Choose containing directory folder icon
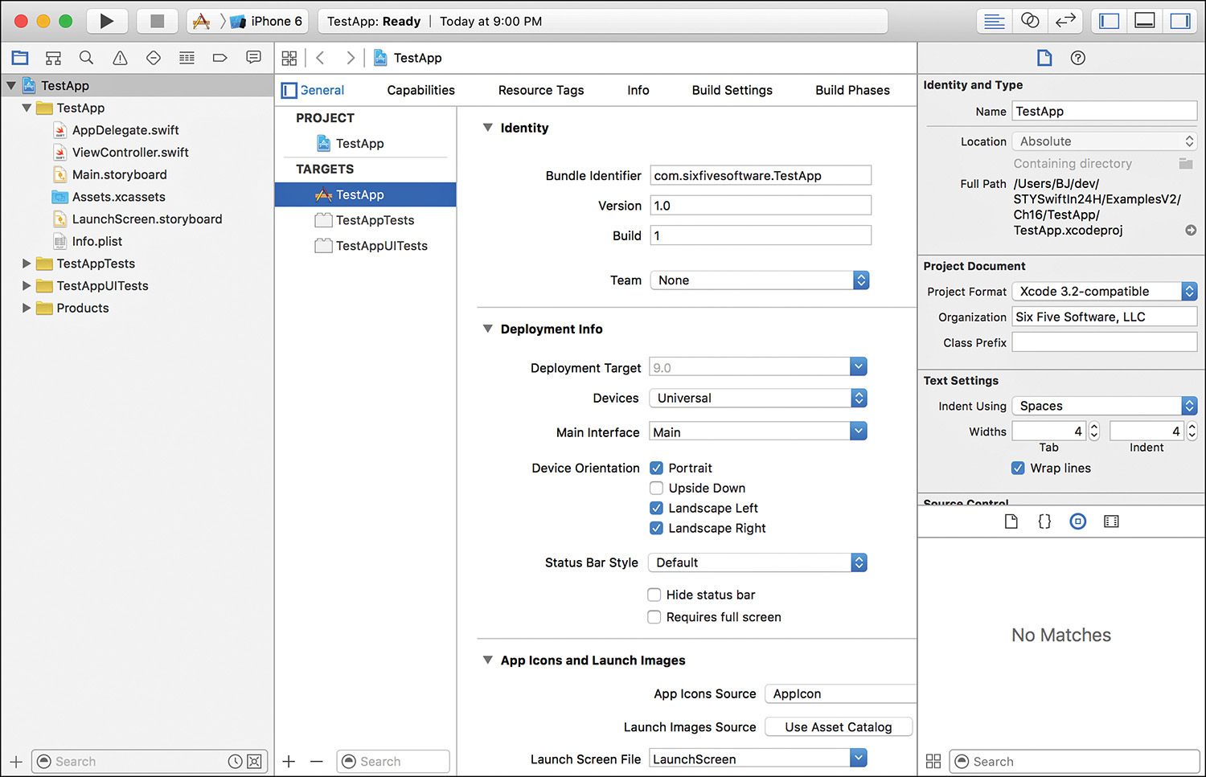The image size is (1206, 777). [x=1186, y=163]
